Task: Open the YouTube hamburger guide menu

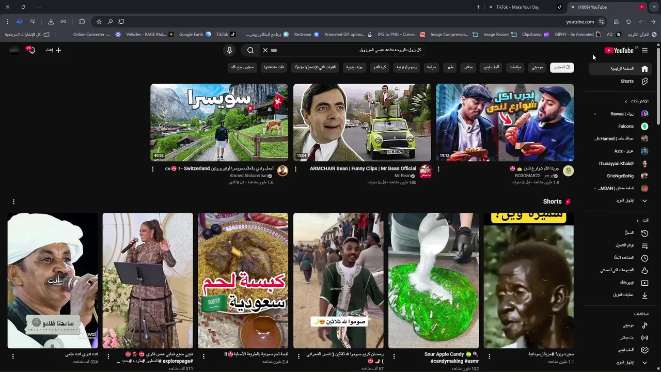Action: pyautogui.click(x=644, y=50)
